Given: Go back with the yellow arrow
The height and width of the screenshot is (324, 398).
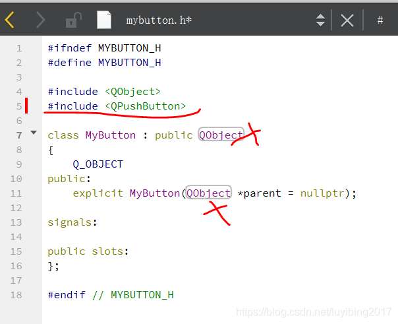Looking at the screenshot, I should [10, 20].
